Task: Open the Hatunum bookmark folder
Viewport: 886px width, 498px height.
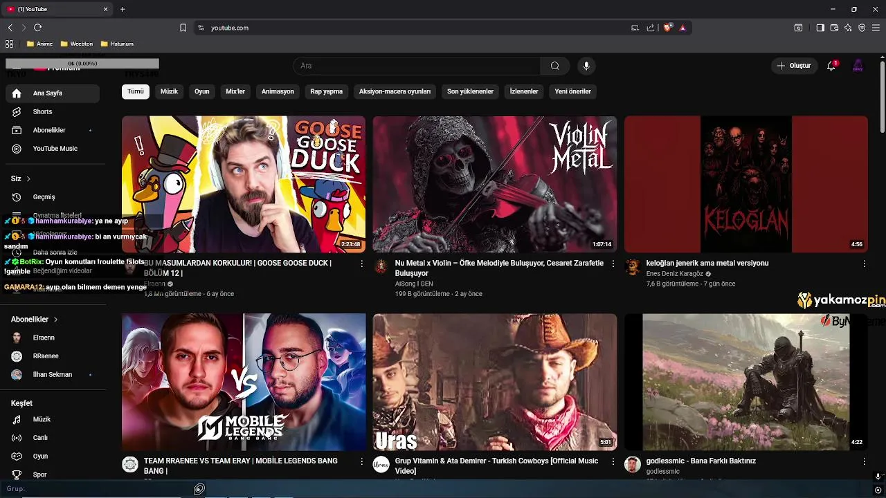Action: point(117,44)
